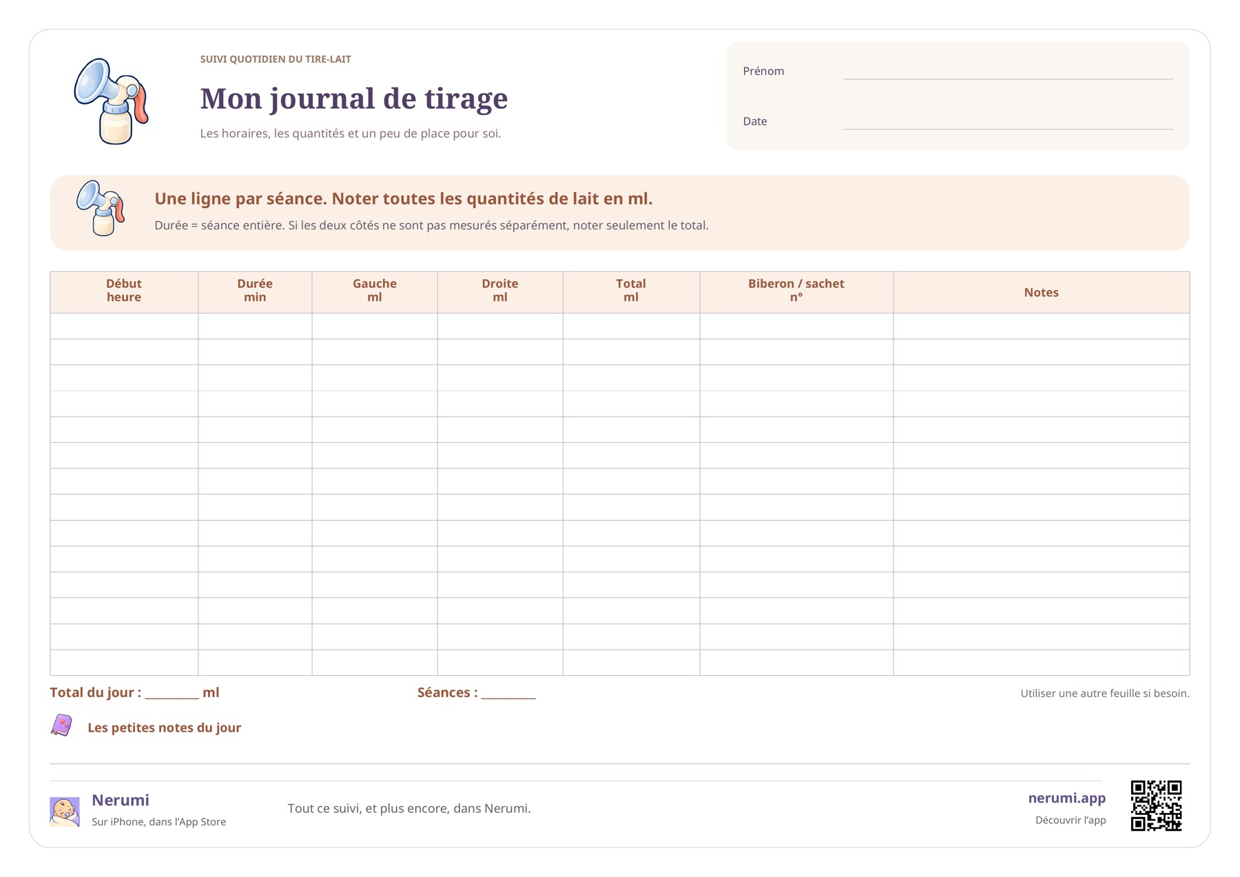1240x877 pixels.
Task: Click the Gauche ml column header
Action: coord(375,291)
